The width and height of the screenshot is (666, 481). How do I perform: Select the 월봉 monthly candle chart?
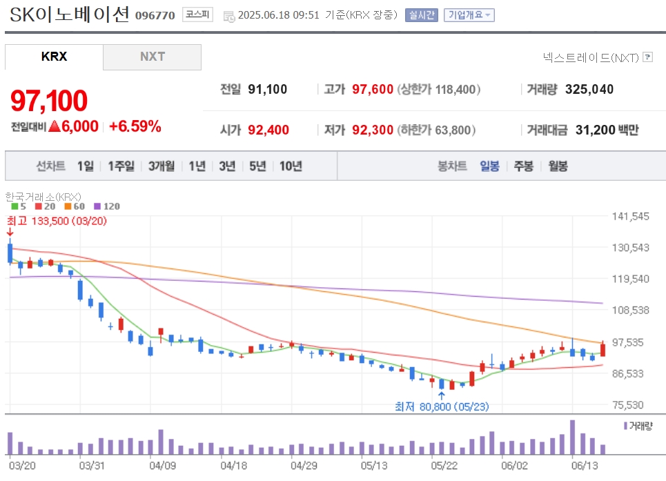click(558, 166)
